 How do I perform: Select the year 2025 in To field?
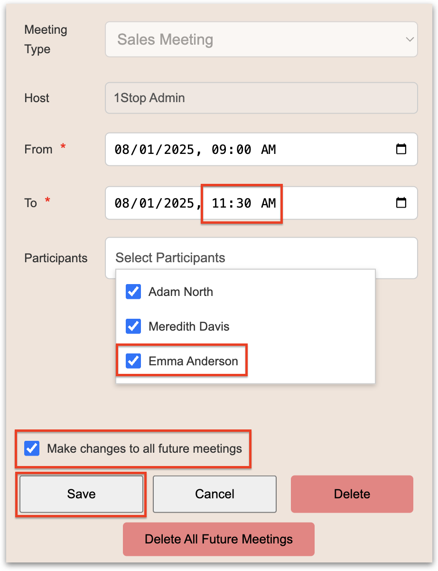coord(177,203)
